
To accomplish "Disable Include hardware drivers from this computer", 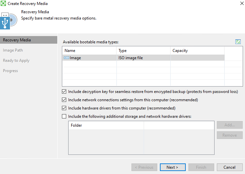I will (x=64, y=108).
